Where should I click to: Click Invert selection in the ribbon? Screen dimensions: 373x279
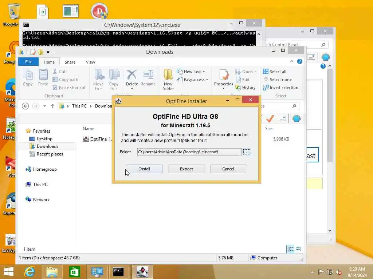(x=281, y=88)
